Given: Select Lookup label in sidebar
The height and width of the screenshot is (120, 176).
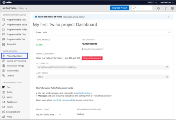Looking at the screenshot, I should (10, 75).
